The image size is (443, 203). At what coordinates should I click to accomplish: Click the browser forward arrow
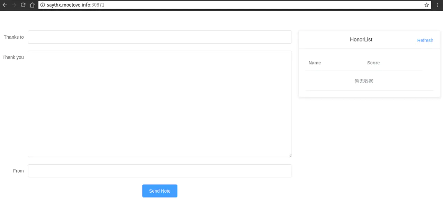coord(14,5)
